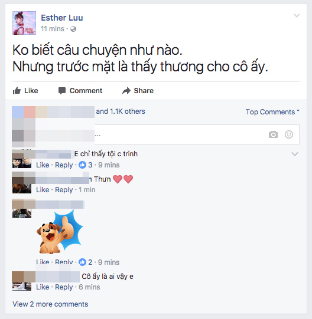Open the 'and 1.1K others' reactions list
The width and height of the screenshot is (312, 319).
tap(121, 111)
